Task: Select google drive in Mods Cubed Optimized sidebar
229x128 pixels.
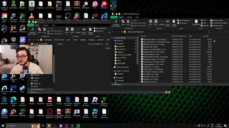Action: (121, 46)
